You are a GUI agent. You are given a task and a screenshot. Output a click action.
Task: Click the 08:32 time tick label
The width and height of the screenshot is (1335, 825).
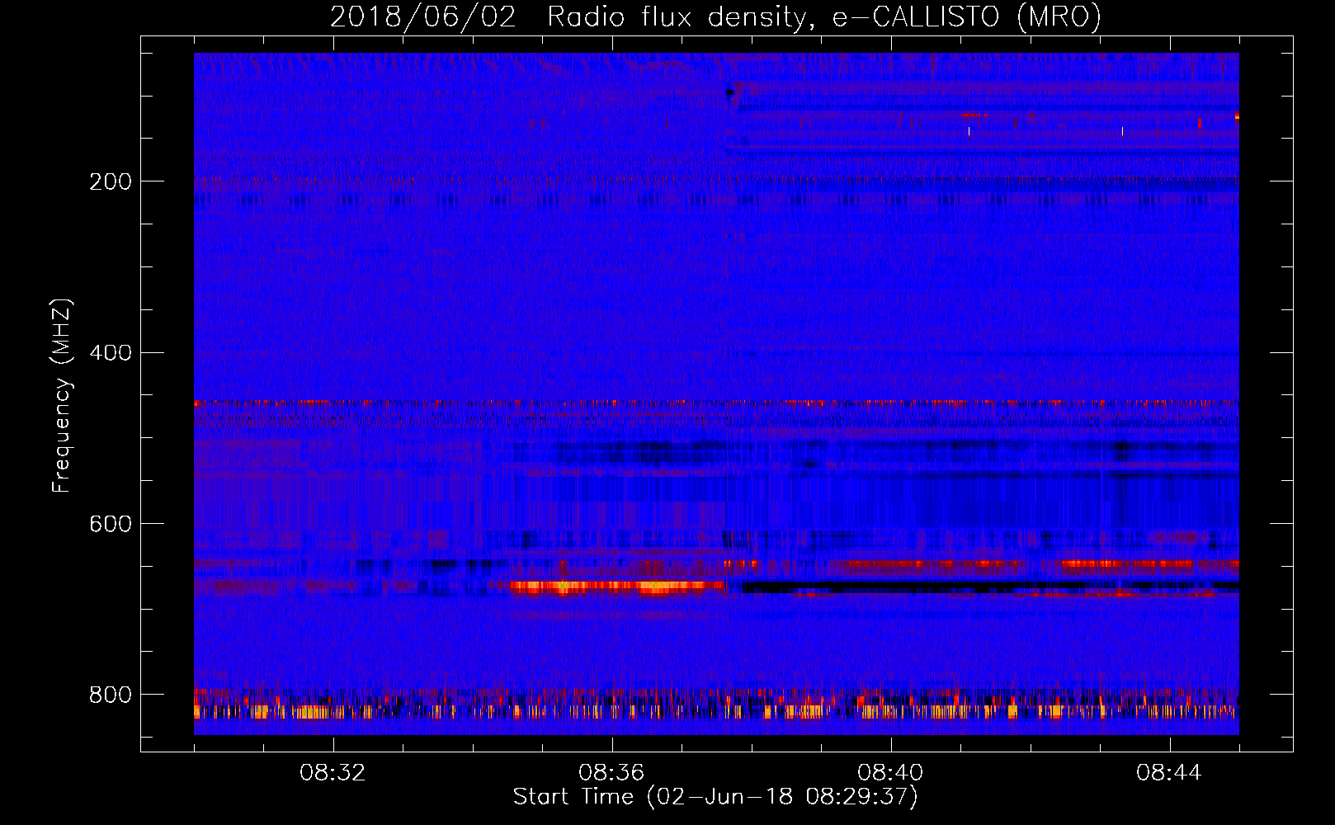click(x=333, y=773)
